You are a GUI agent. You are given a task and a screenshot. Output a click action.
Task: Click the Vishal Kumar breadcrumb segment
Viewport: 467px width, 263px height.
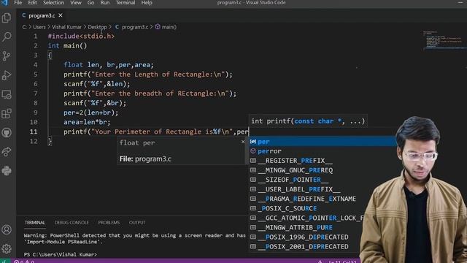[66, 27]
